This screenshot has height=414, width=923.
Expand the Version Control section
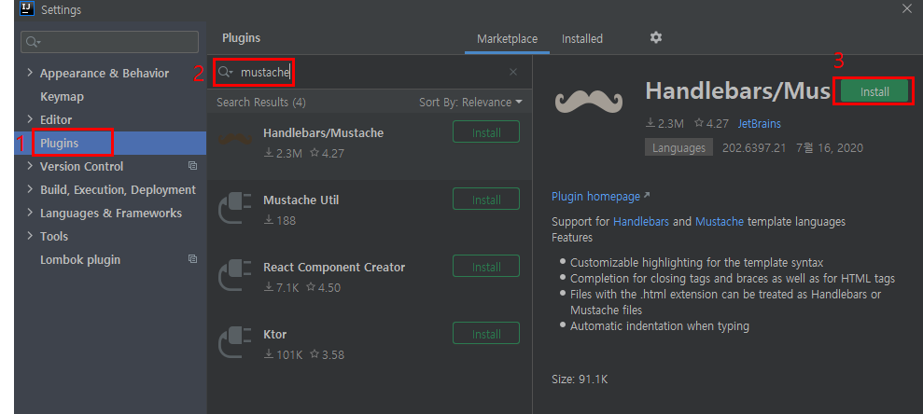(30, 166)
